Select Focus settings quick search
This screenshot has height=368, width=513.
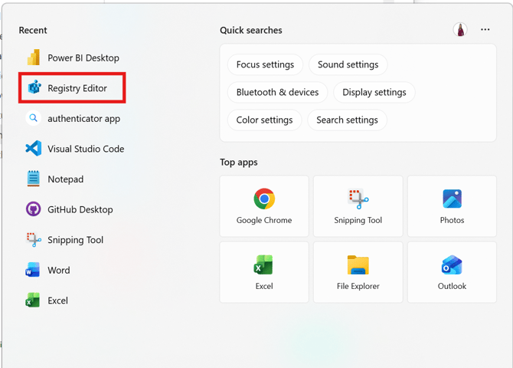pos(265,65)
